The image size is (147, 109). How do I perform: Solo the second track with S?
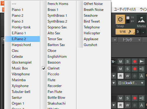pyautogui.click(x=128, y=69)
